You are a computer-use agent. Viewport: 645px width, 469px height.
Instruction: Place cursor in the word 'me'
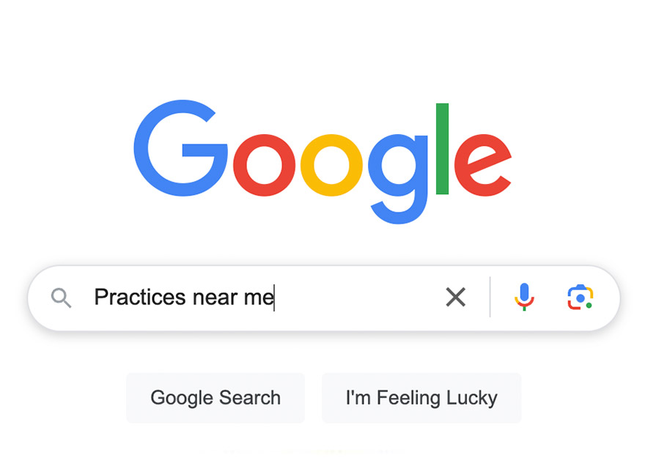[x=259, y=298]
